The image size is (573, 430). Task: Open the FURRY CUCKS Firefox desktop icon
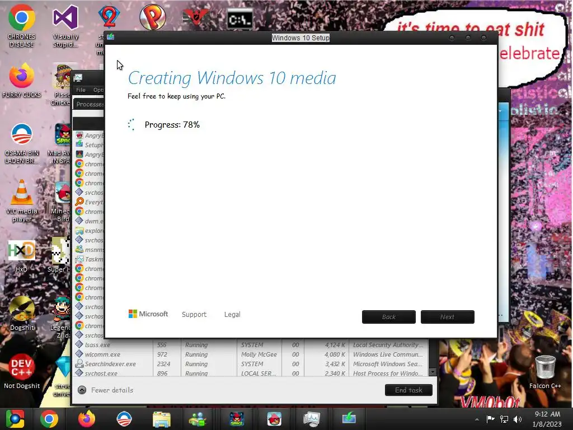click(22, 81)
